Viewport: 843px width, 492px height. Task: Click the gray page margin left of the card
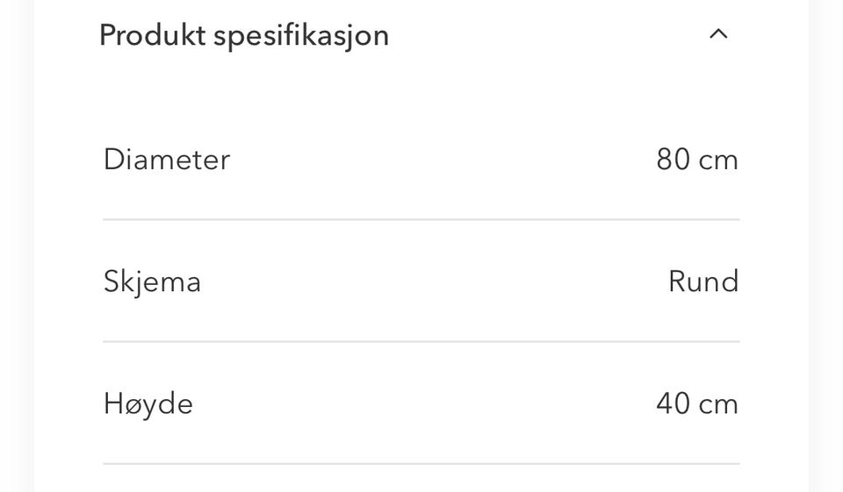pyautogui.click(x=15, y=246)
